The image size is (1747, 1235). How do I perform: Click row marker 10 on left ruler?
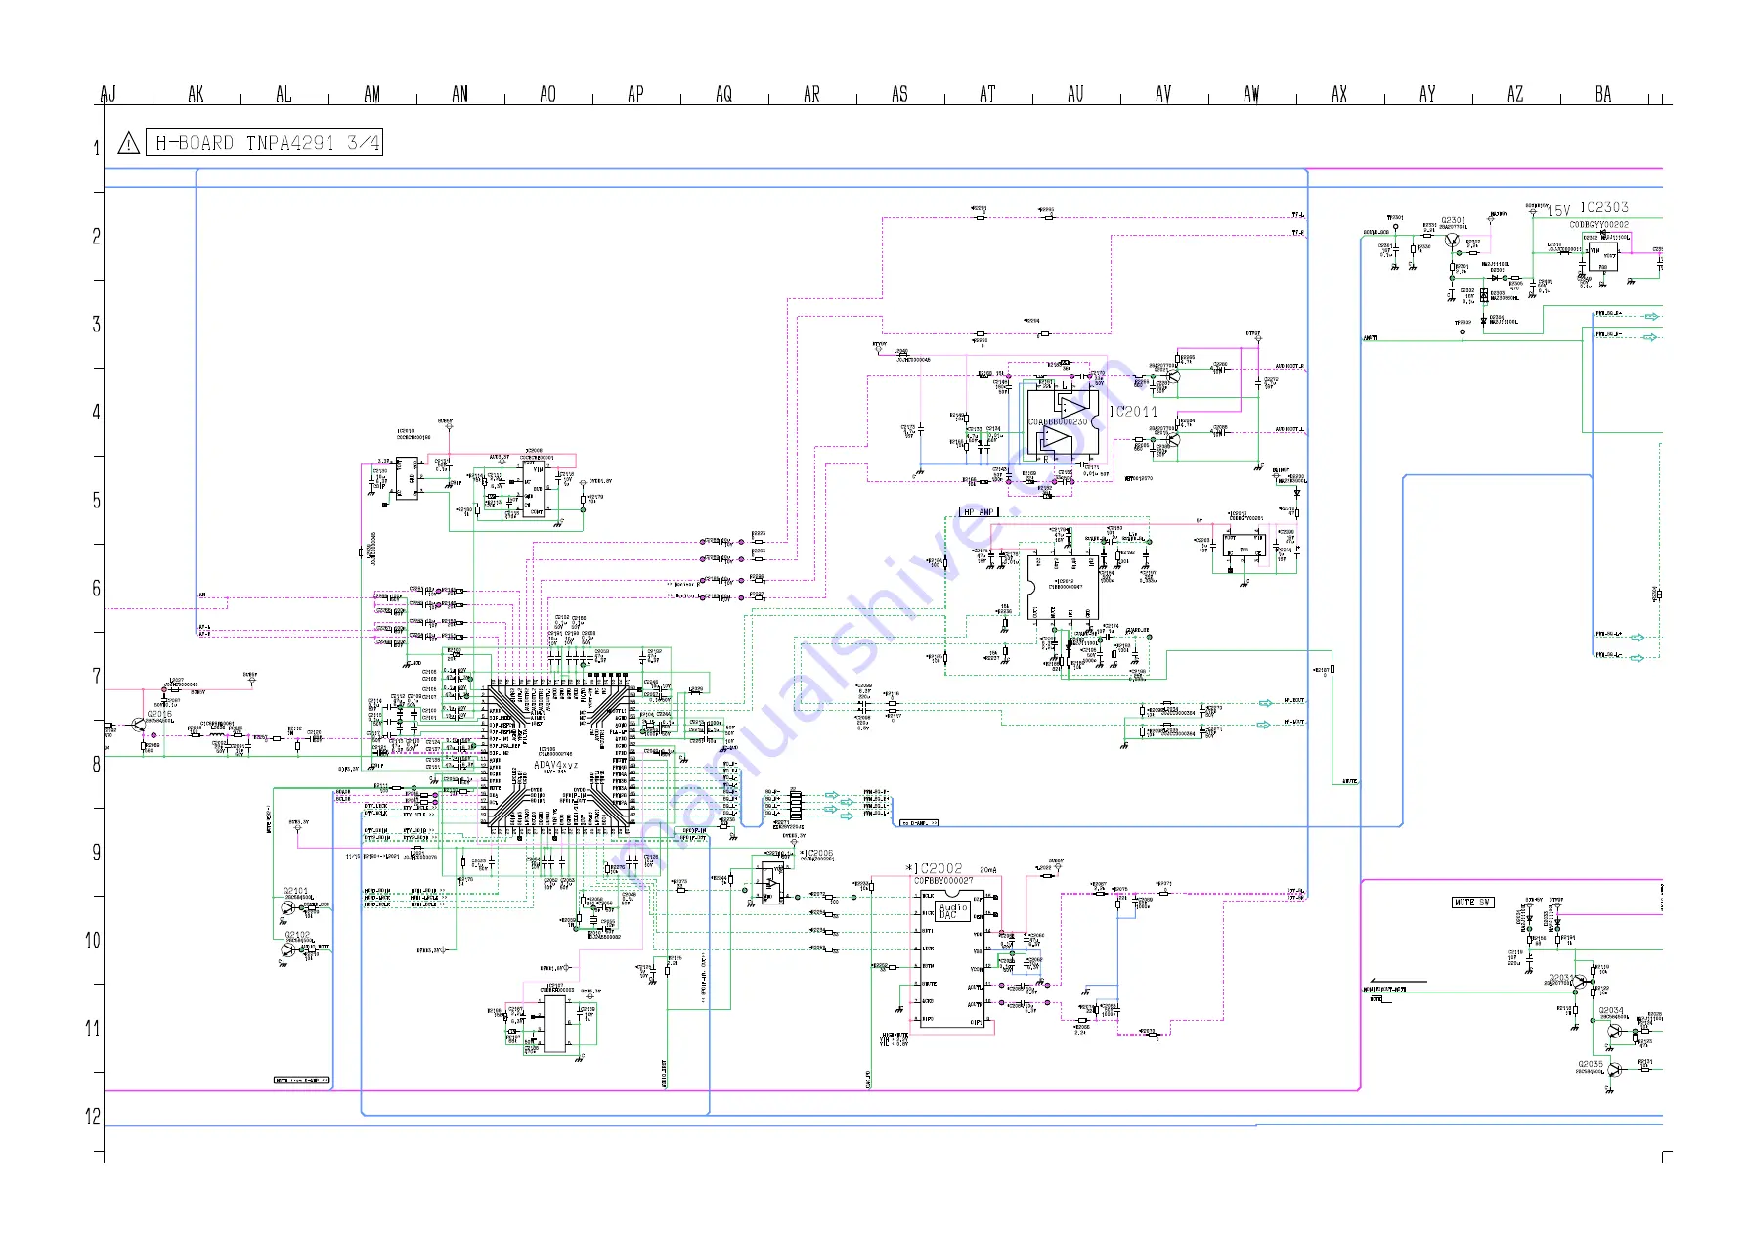[93, 941]
